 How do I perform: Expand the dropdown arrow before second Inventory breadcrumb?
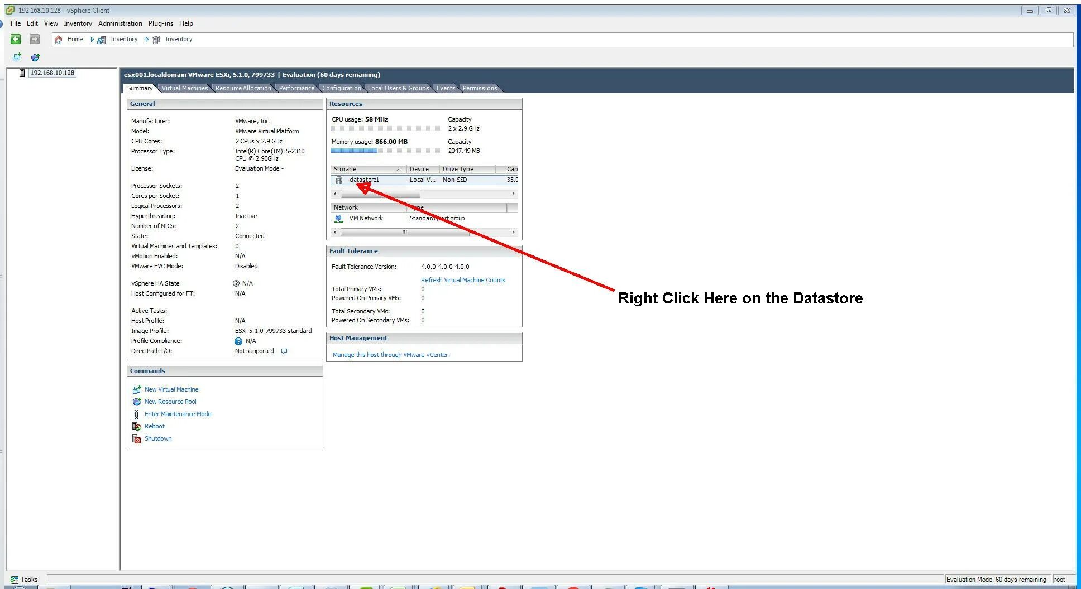pyautogui.click(x=147, y=40)
